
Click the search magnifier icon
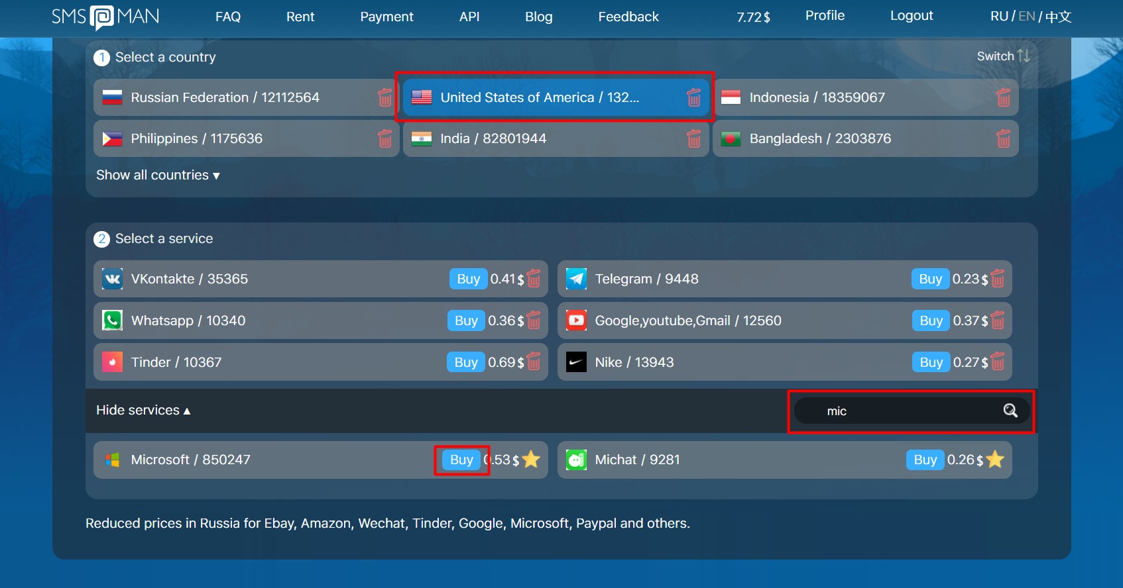pyautogui.click(x=1010, y=411)
